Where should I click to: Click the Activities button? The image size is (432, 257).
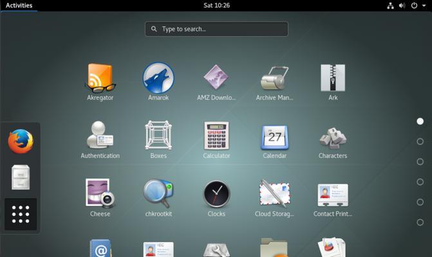(19, 6)
